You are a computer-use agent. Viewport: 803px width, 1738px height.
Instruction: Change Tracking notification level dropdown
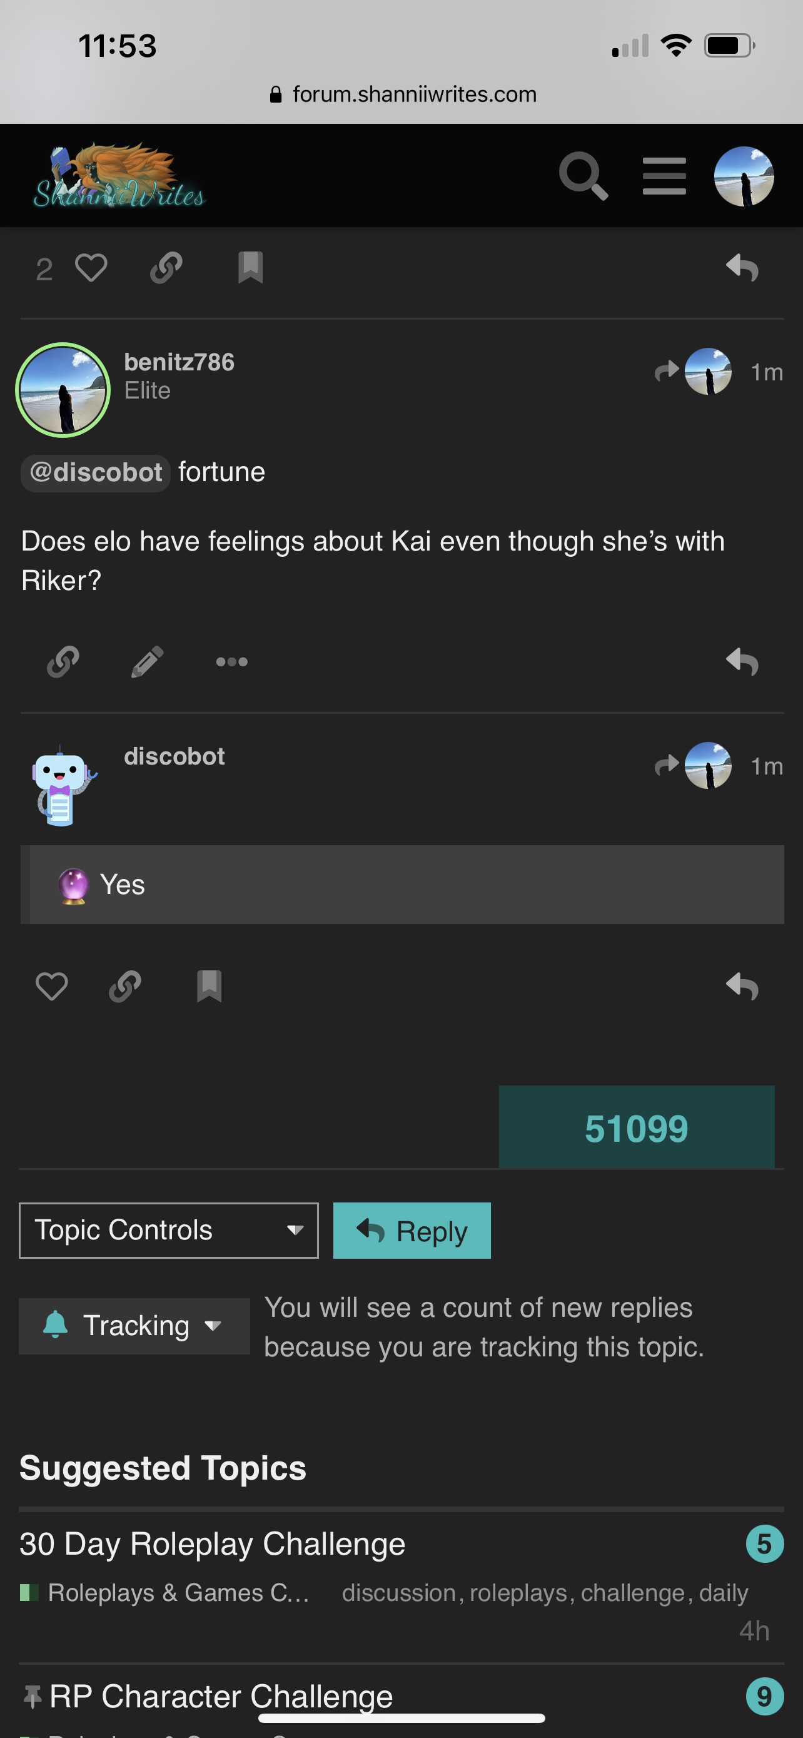coord(134,1326)
